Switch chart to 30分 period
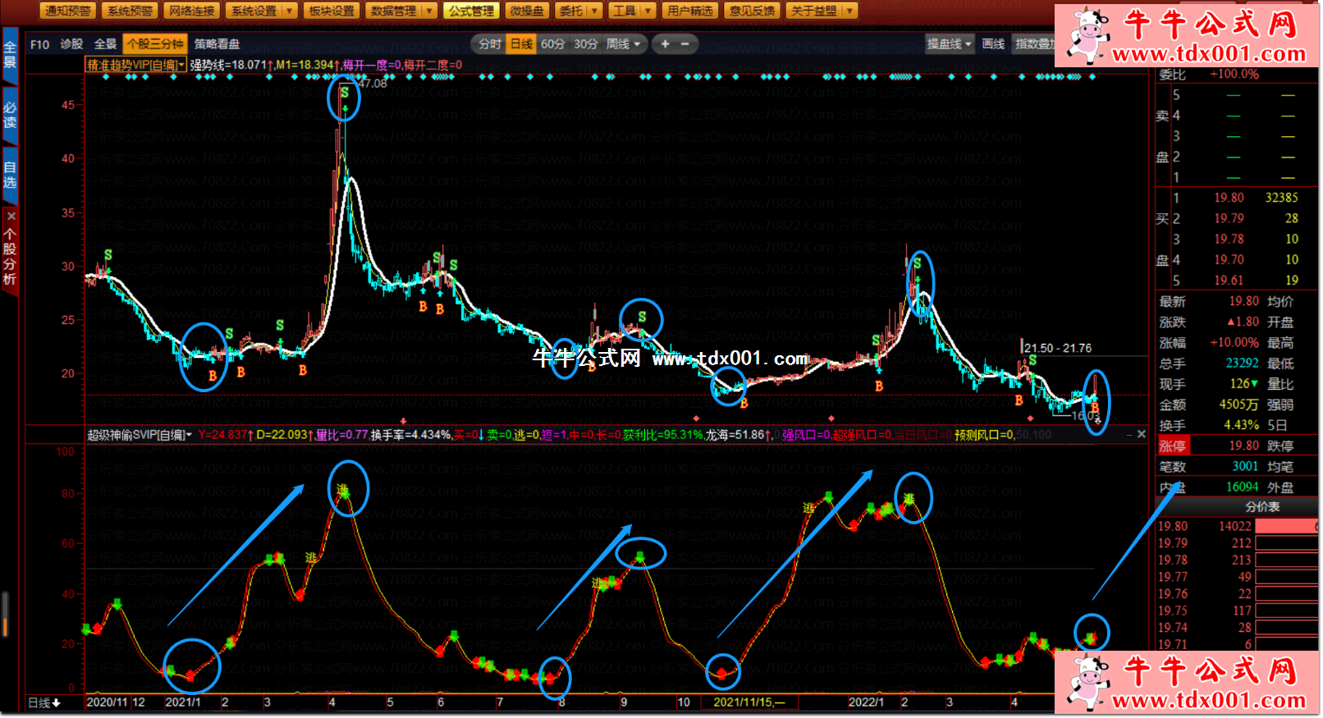This screenshot has height=718, width=1323. coord(585,44)
